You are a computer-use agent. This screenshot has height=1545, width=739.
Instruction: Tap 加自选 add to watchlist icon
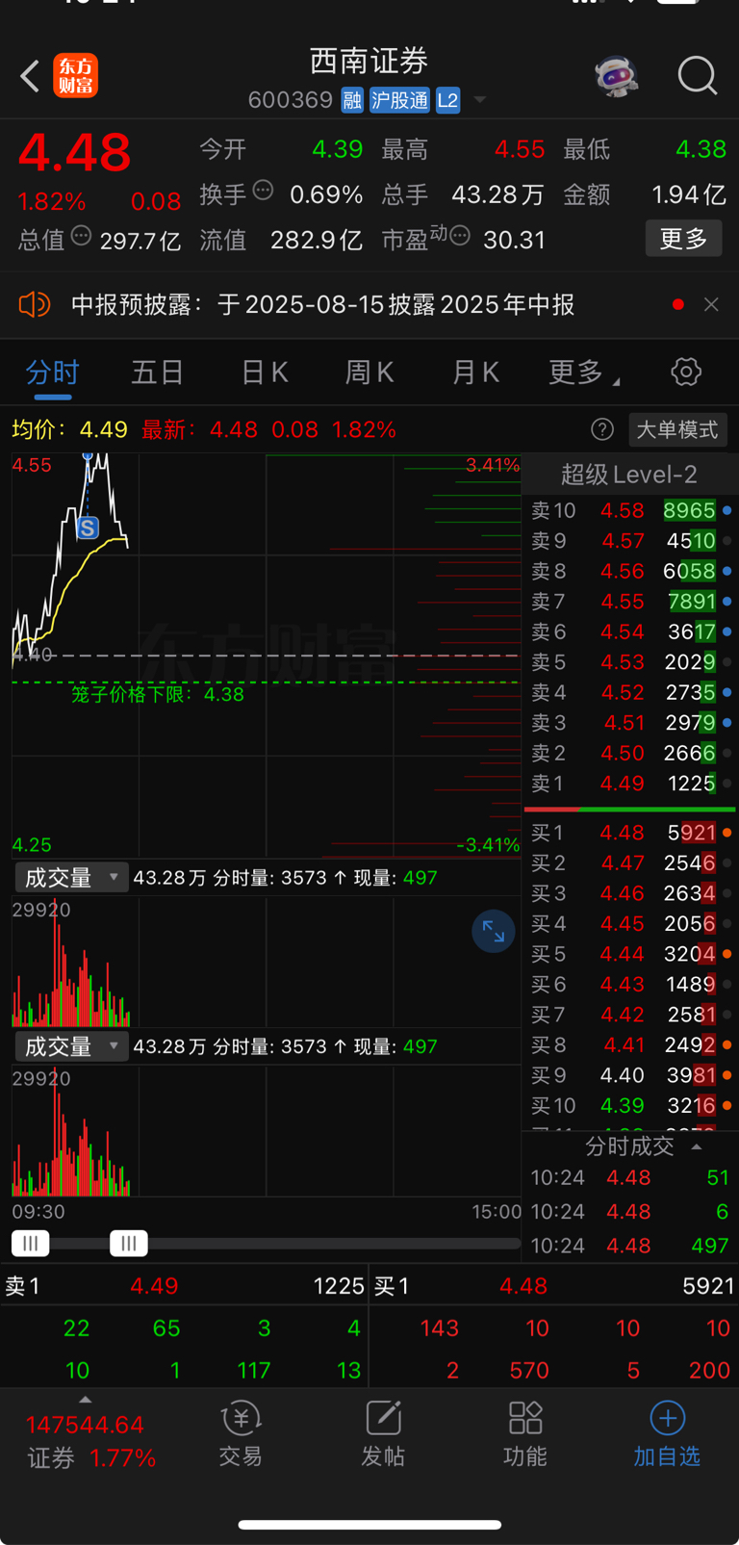pos(667,1434)
